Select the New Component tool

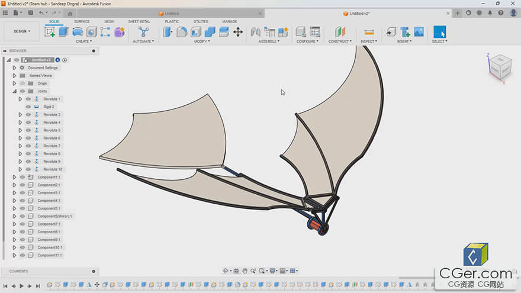pos(283,32)
